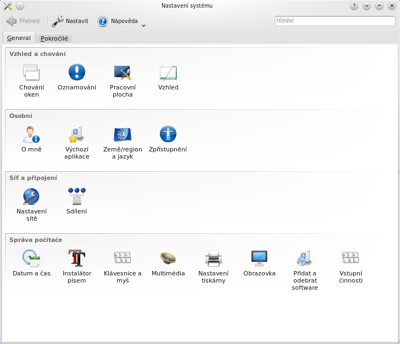Open the Obrazovka display module
The image size is (400, 344).
click(x=259, y=263)
